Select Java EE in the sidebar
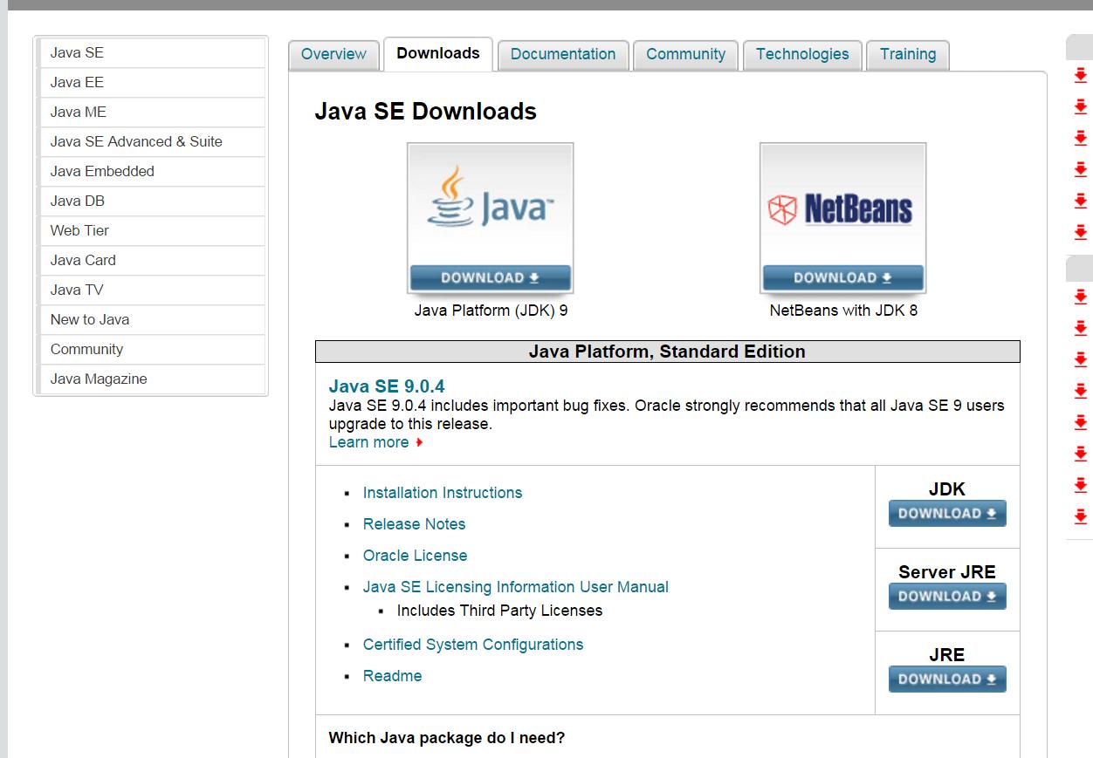 [x=77, y=82]
